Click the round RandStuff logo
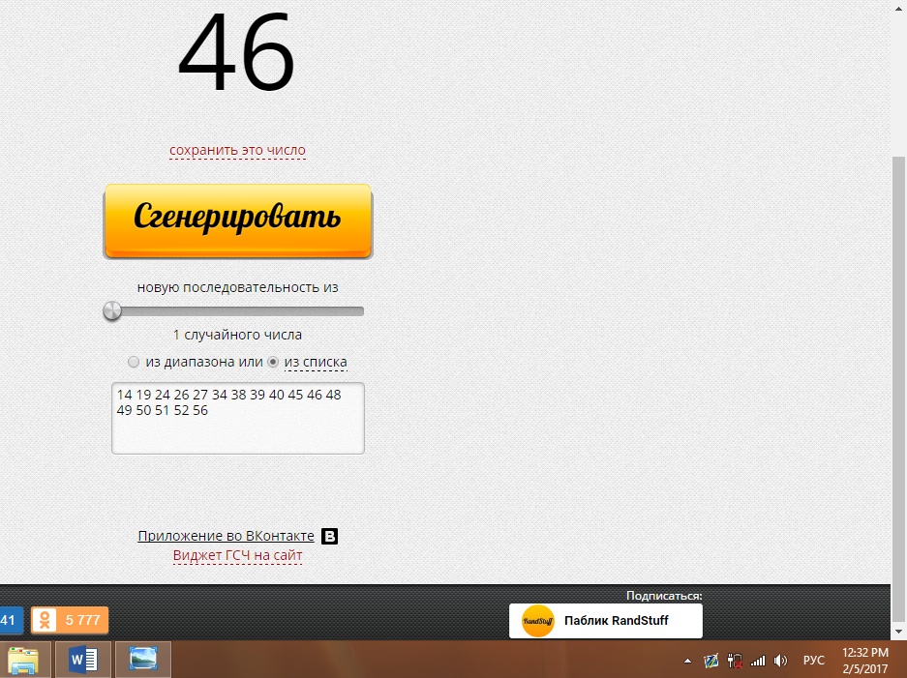The width and height of the screenshot is (907, 678). [x=537, y=621]
